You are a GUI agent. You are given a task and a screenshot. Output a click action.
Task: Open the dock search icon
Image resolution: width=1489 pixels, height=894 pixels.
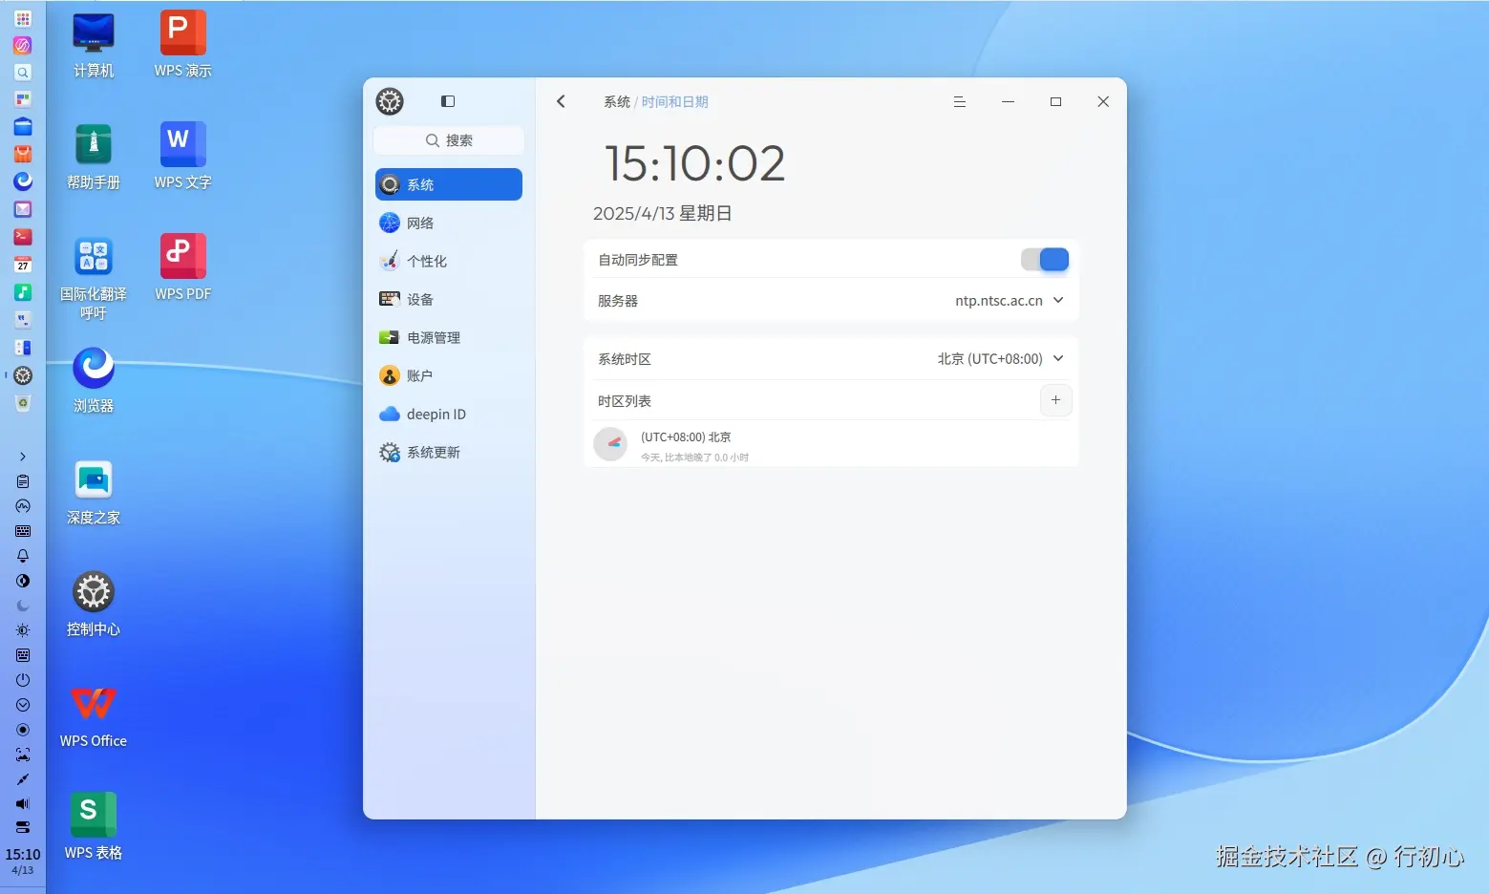tap(23, 73)
